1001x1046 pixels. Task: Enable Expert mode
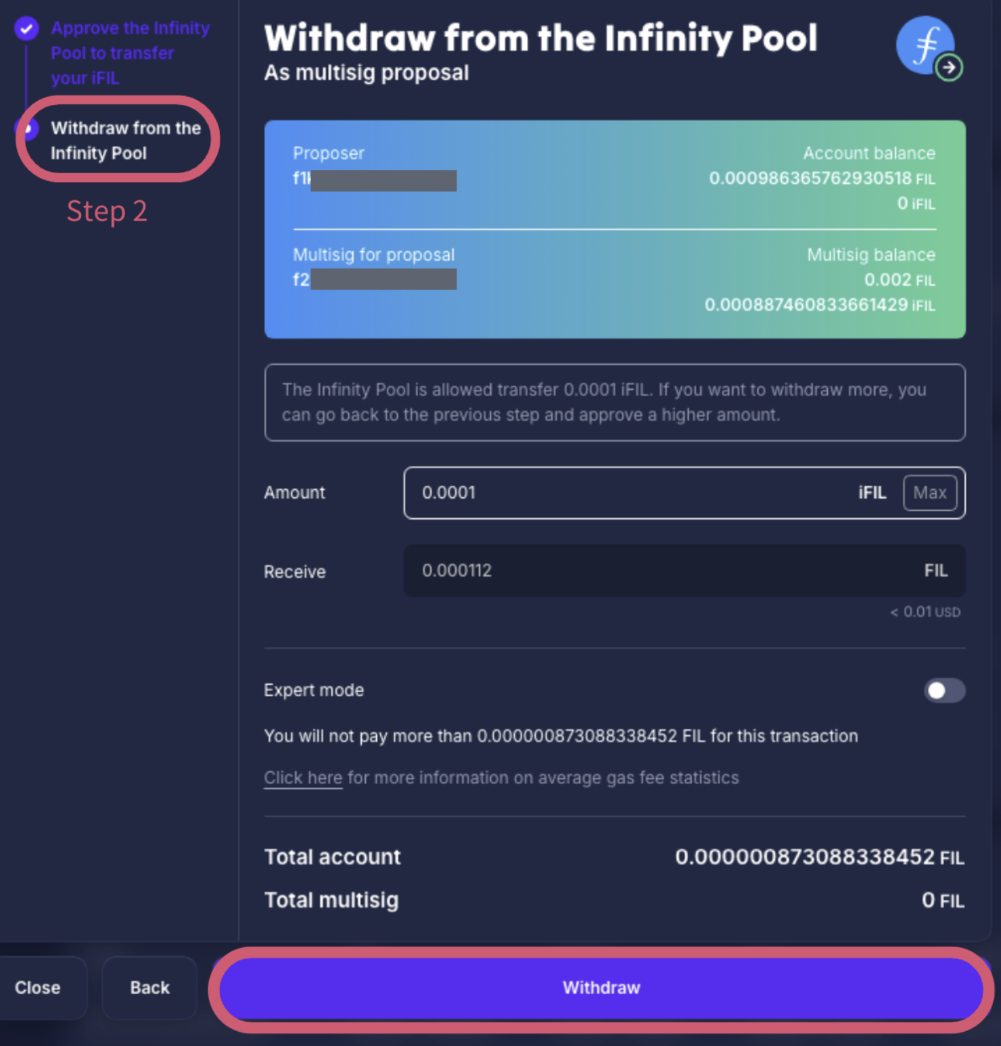tap(944, 691)
